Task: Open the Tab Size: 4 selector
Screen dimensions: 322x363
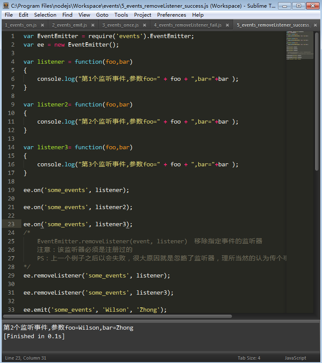Action: (249, 358)
